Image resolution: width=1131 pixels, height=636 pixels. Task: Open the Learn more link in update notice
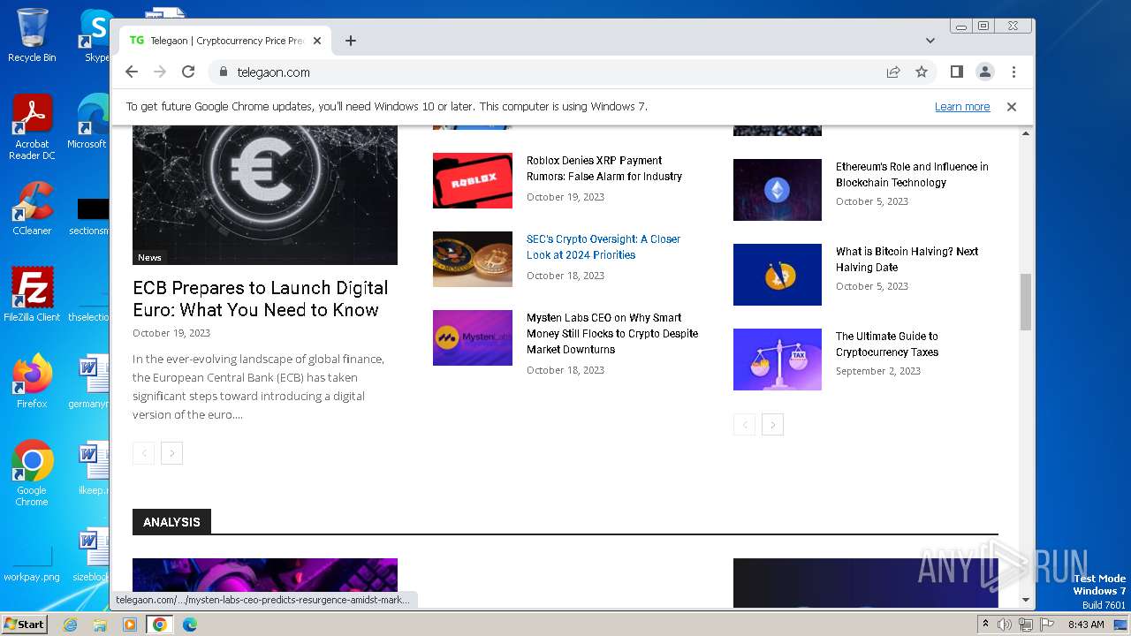pyautogui.click(x=962, y=107)
